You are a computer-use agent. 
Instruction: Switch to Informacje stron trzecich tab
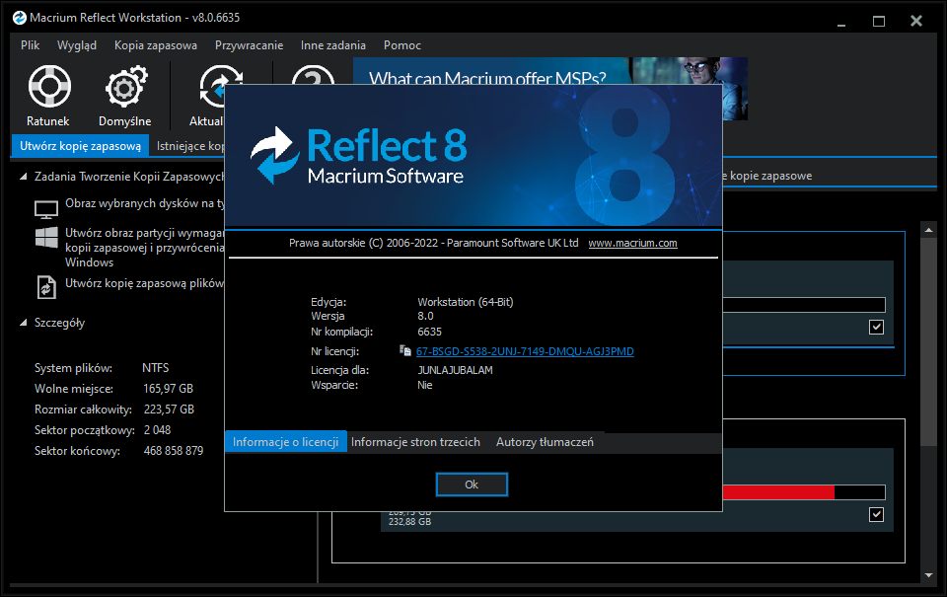(x=415, y=442)
